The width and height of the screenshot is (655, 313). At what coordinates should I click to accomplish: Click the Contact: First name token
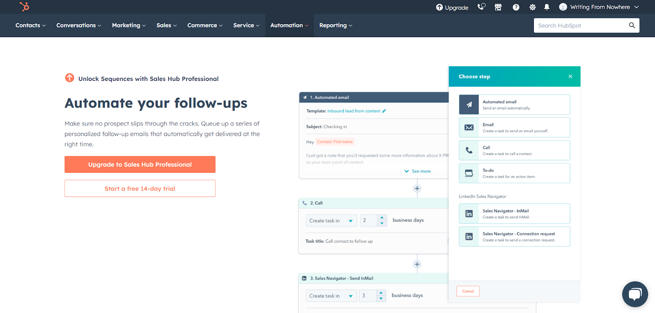pos(334,142)
